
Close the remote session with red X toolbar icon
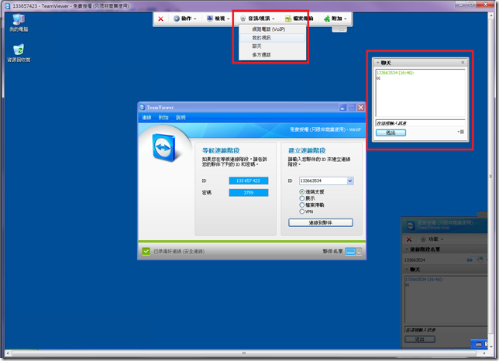click(160, 19)
